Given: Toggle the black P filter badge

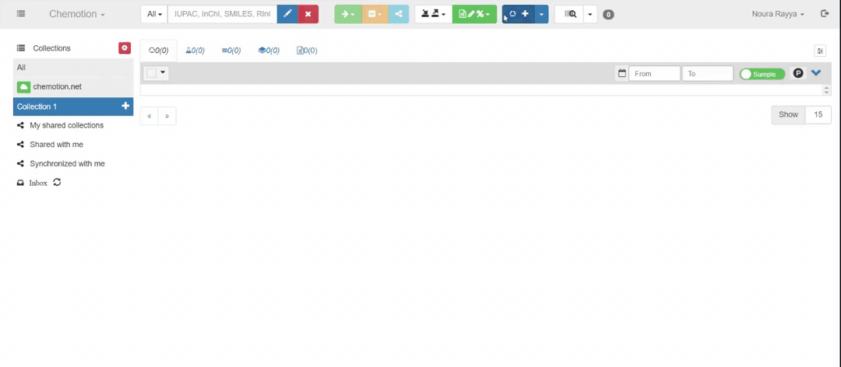Looking at the screenshot, I should coord(798,73).
